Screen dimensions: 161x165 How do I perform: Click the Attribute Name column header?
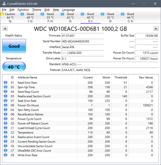[x=27, y=78]
